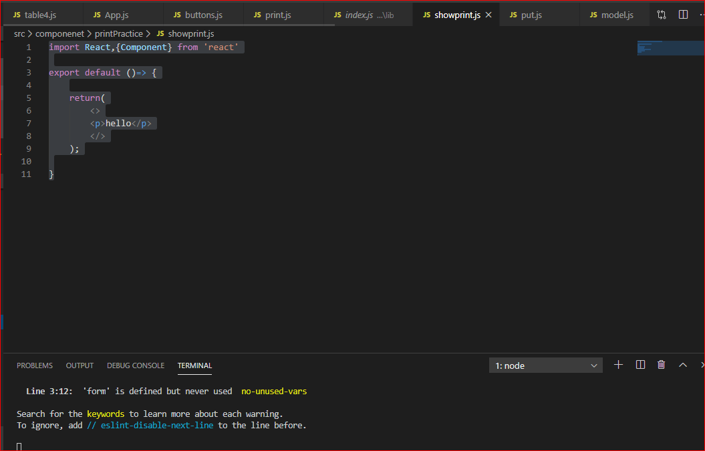
Task: Switch to the OUTPUT panel tab
Action: tap(80, 365)
